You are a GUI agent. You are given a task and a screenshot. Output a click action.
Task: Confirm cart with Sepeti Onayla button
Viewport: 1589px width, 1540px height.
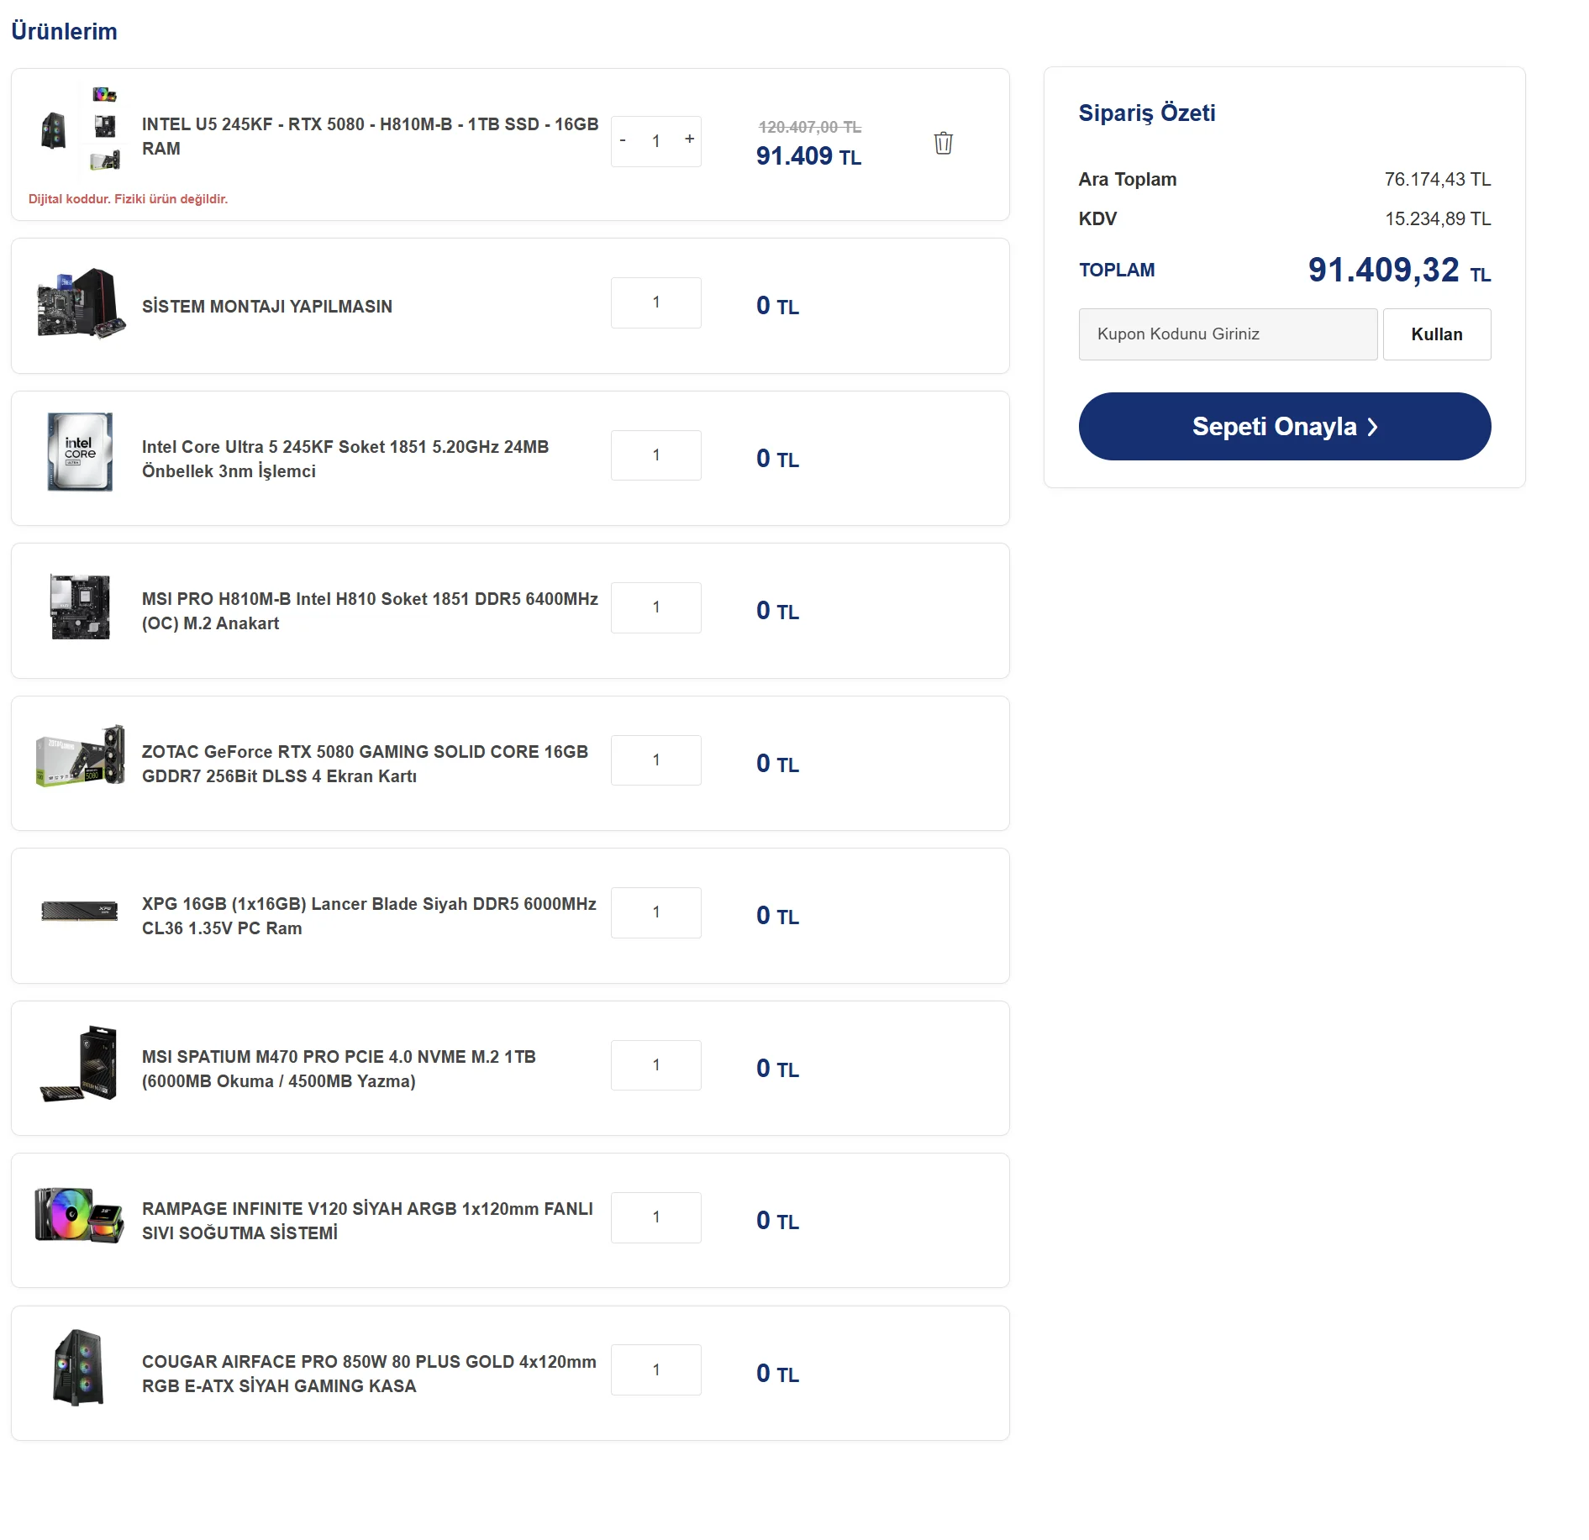click(x=1284, y=427)
